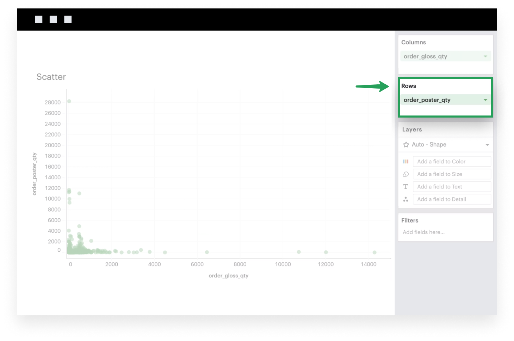Open the order_gloss_qty field dropdown in Columns
The width and height of the screenshot is (514, 341).
click(x=485, y=56)
